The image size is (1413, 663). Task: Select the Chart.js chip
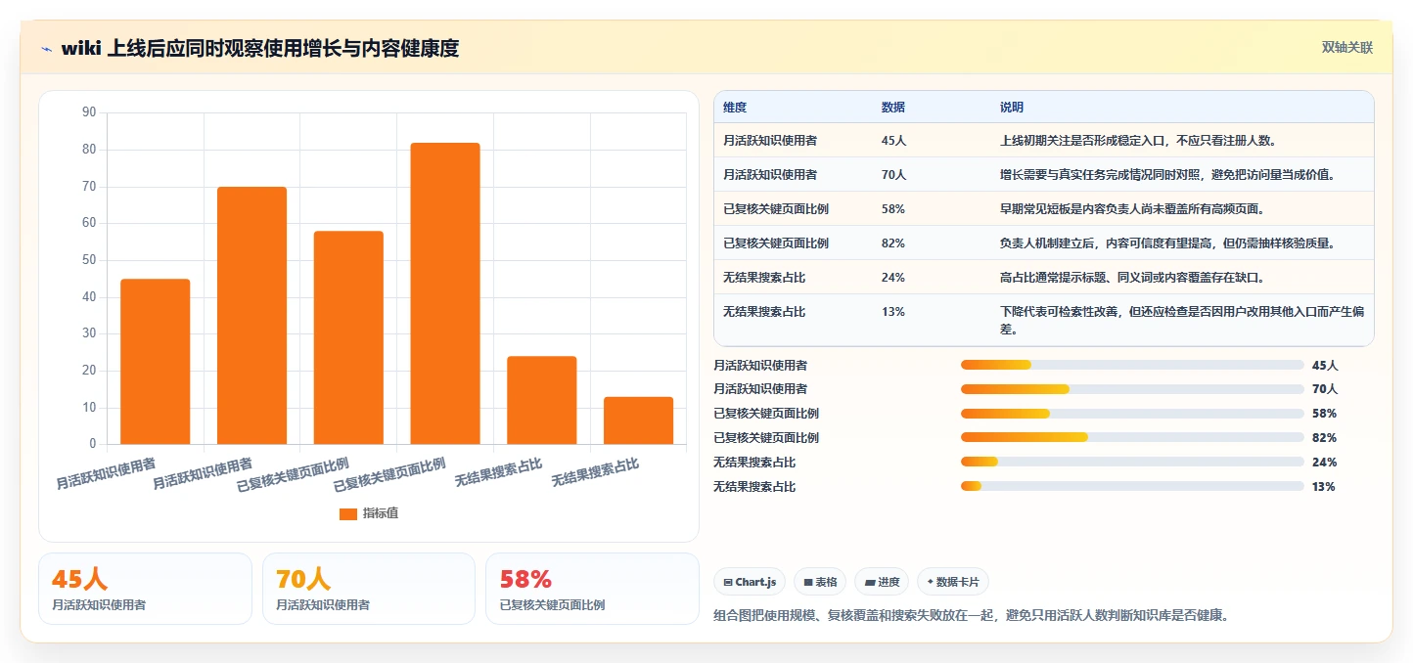coord(750,582)
